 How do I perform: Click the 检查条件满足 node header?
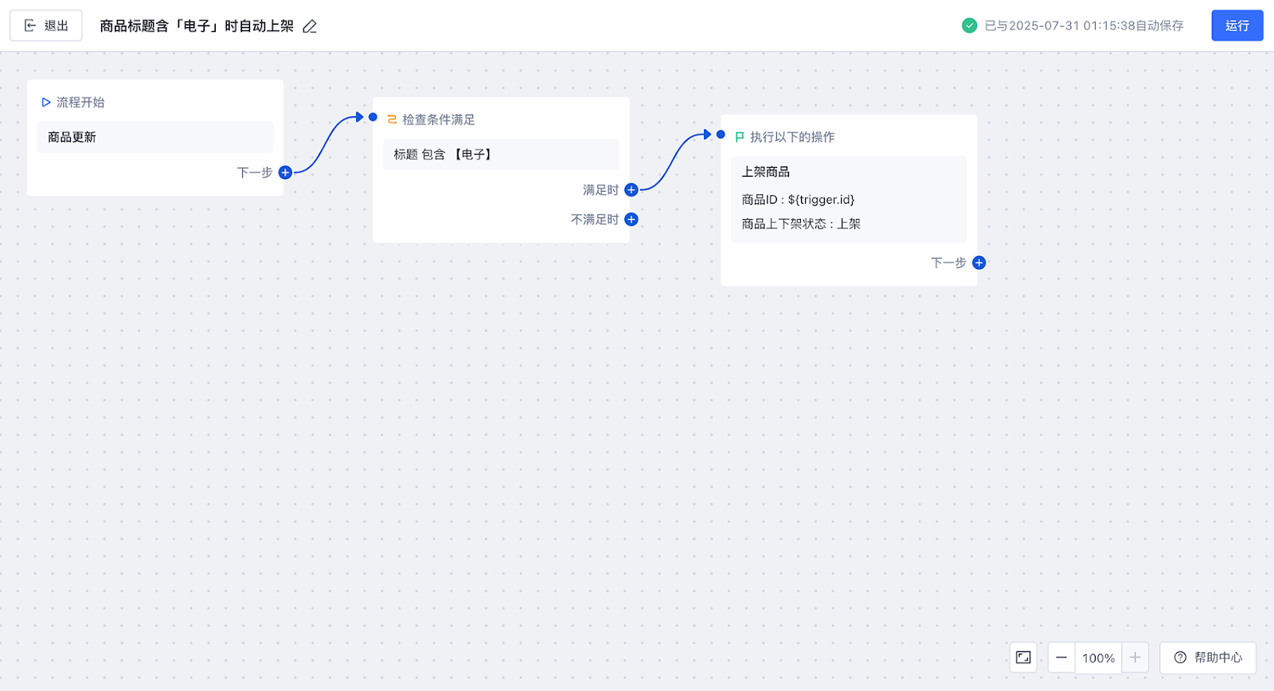tap(438, 119)
